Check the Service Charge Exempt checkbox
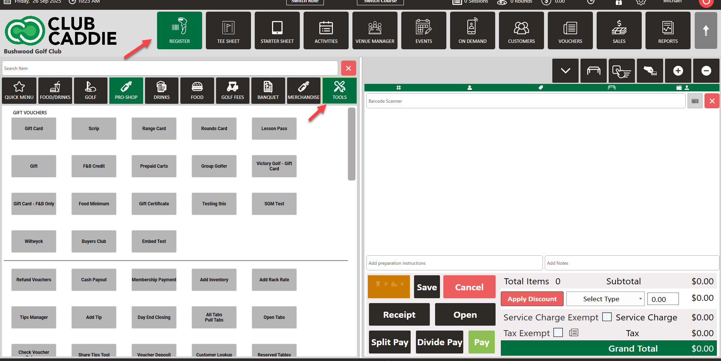The image size is (721, 361). tap(607, 317)
